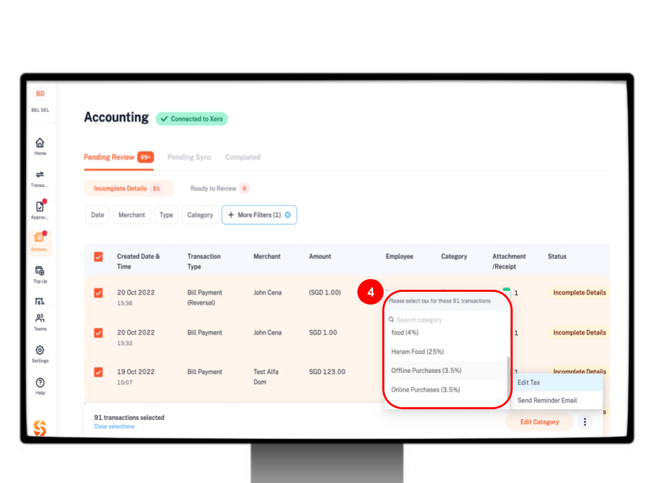
Task: Open the Type filter dropdown
Action: pos(166,215)
